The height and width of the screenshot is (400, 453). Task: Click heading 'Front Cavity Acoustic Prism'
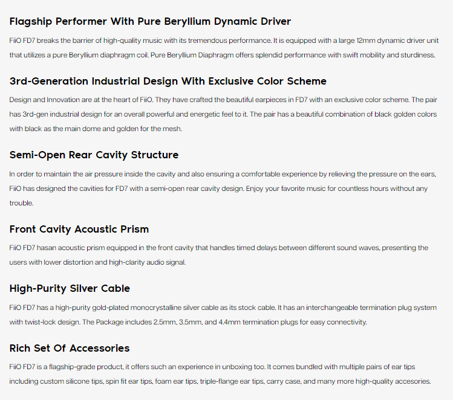79,229
